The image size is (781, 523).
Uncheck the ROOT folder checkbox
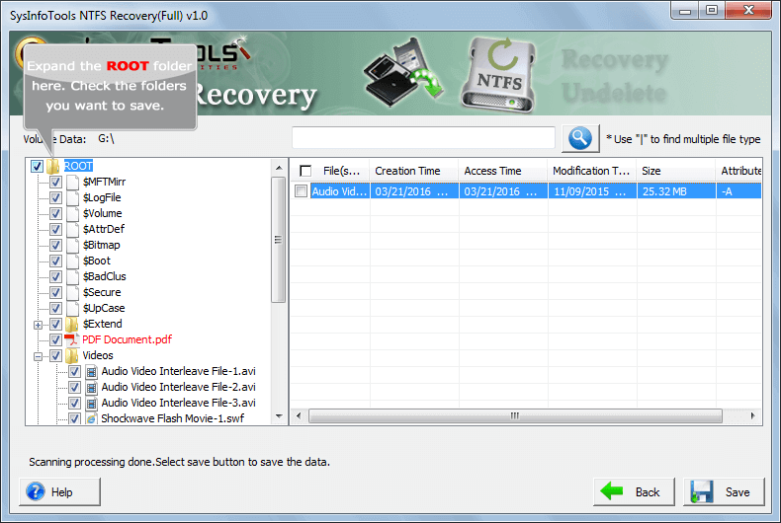click(x=37, y=166)
